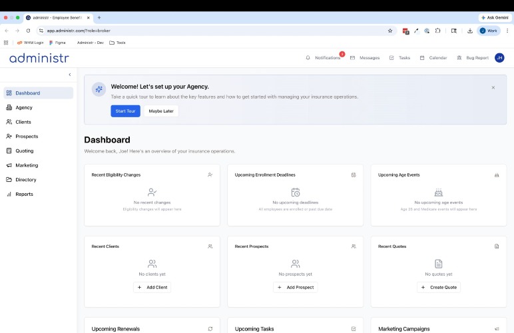Image resolution: width=514 pixels, height=333 pixels.
Task: Open Messages from the top bar
Action: coord(365,58)
